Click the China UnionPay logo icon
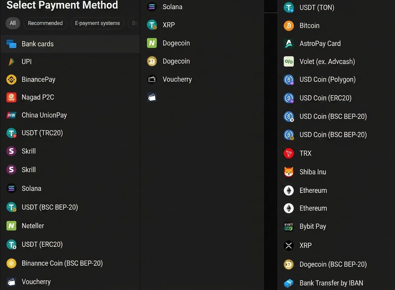This screenshot has height=290, width=395. [x=12, y=115]
